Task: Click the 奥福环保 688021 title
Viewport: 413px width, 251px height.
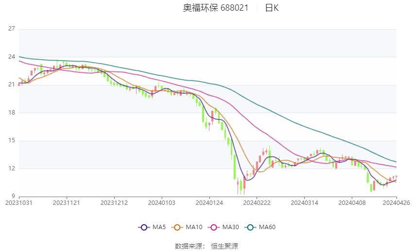Action: click(216, 8)
